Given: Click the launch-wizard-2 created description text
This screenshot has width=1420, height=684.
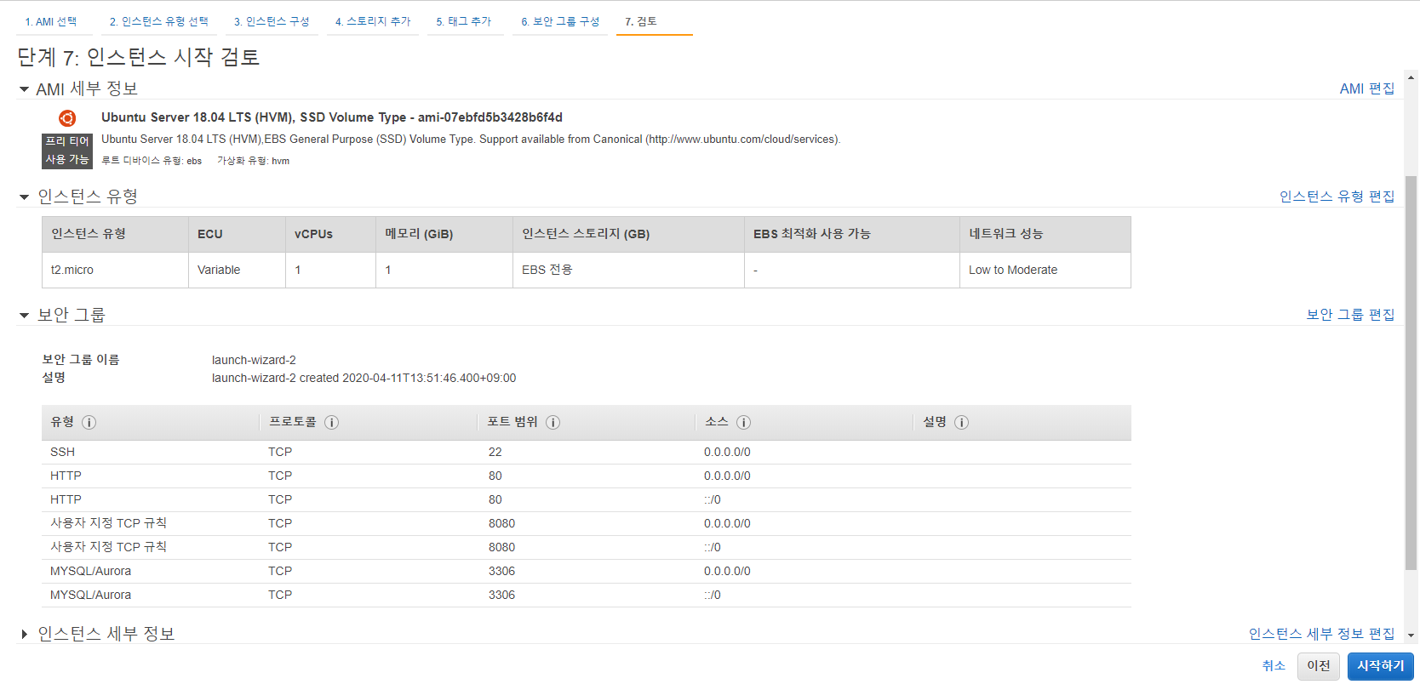Looking at the screenshot, I should [364, 379].
